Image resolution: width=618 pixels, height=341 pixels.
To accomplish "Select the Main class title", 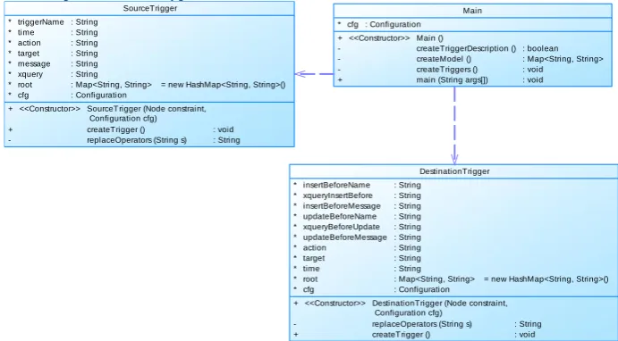I will coord(472,11).
